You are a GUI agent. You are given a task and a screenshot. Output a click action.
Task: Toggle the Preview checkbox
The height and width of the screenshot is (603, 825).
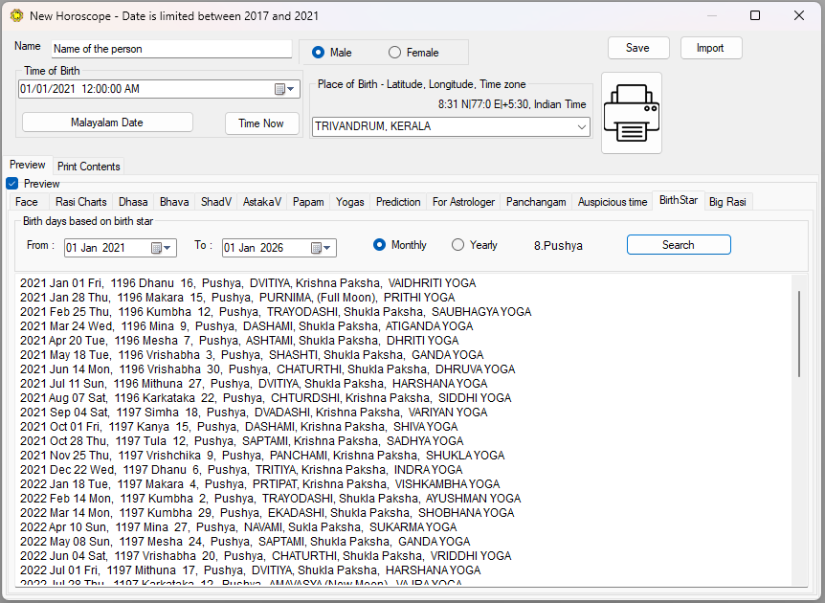click(x=12, y=184)
